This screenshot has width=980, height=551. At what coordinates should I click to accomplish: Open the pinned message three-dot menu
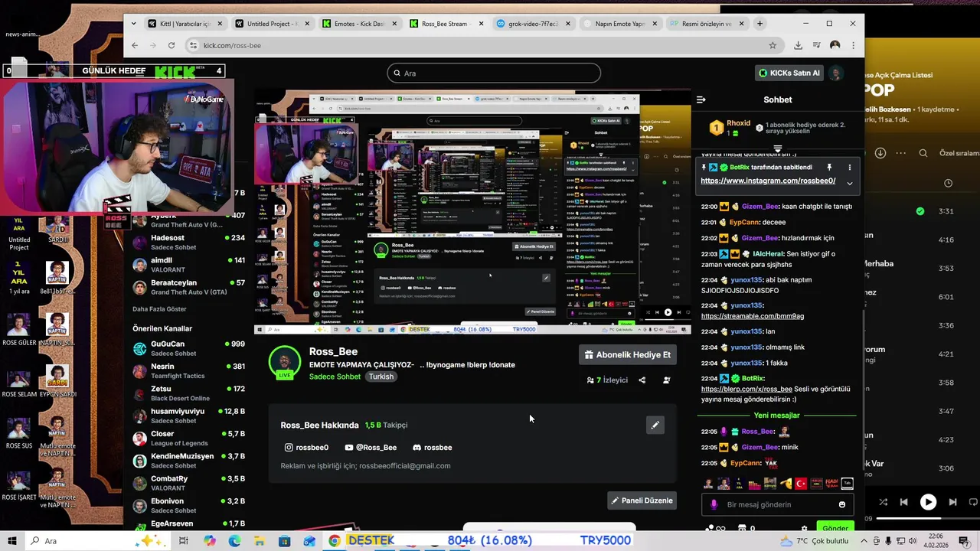coord(849,167)
